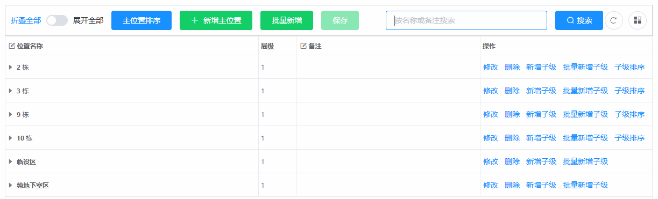This screenshot has height=199, width=658.
Task: Click 删除 in the 10 栋 row
Action: 512,138
